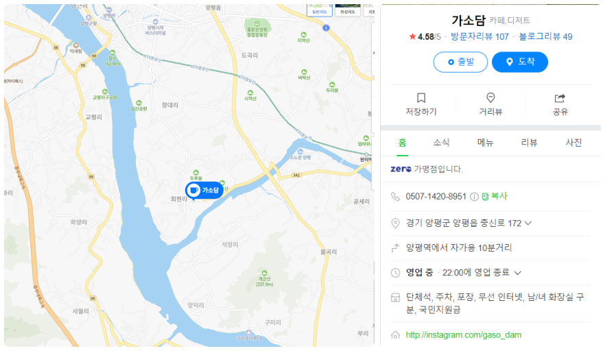Click the 저장하기 bookmark icon
The height and width of the screenshot is (351, 605).
point(421,97)
